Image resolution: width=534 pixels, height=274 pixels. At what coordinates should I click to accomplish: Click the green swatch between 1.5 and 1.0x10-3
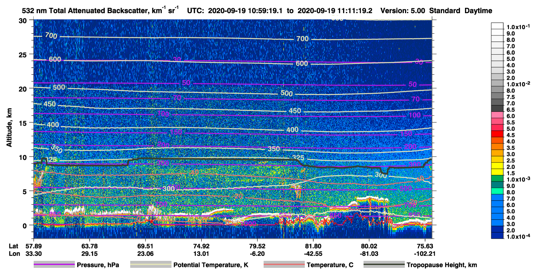tap(497, 178)
